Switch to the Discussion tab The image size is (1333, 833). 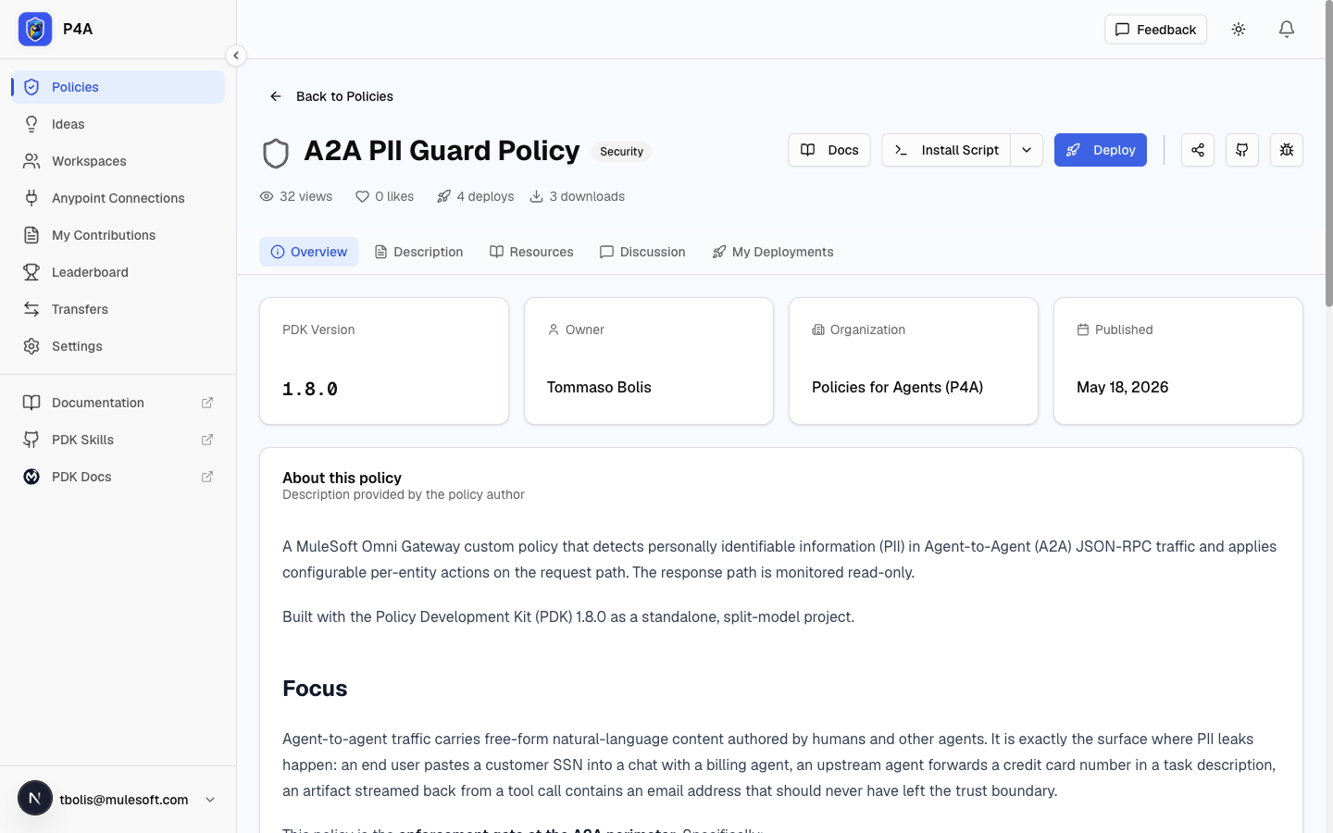[x=642, y=252]
